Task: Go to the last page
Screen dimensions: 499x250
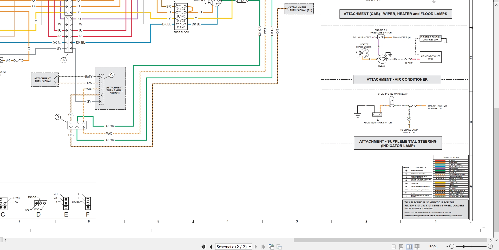Action: click(x=263, y=247)
